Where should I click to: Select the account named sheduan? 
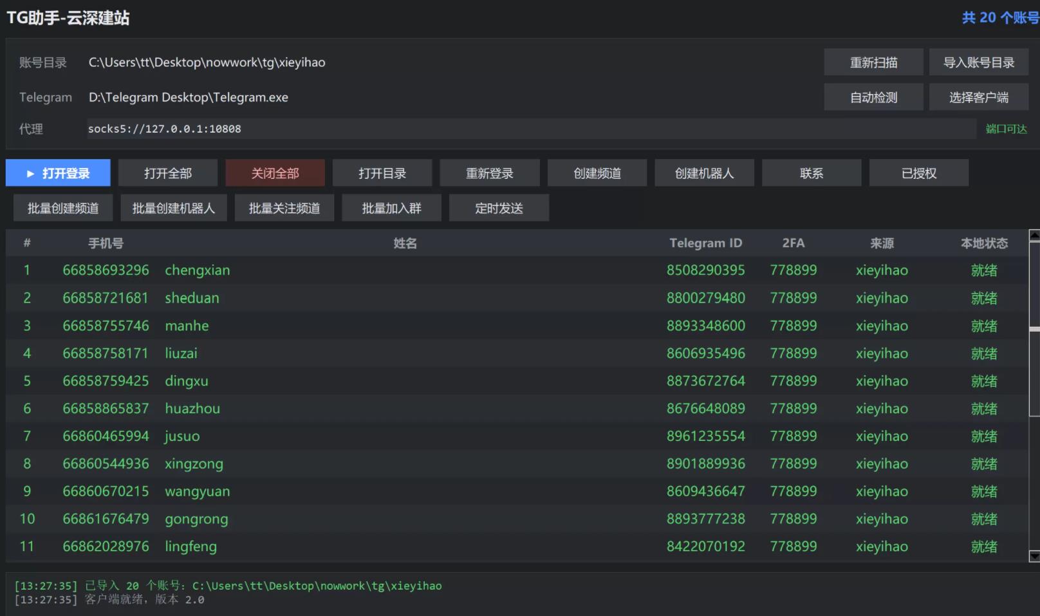[192, 298]
